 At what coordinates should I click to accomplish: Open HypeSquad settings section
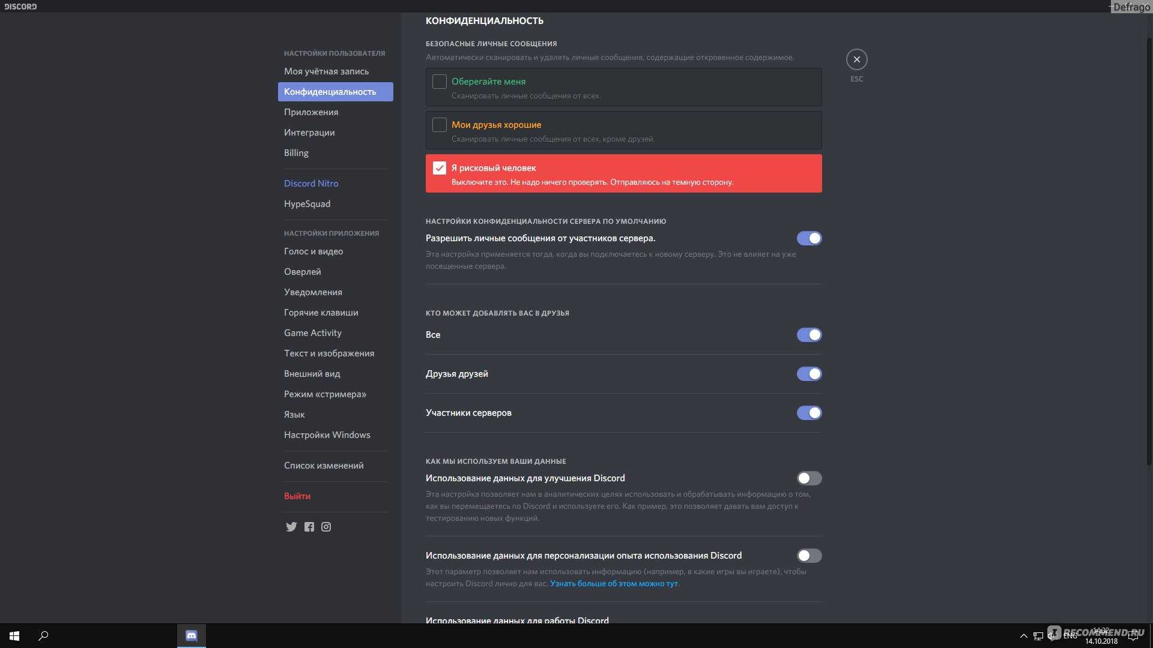[x=307, y=204]
